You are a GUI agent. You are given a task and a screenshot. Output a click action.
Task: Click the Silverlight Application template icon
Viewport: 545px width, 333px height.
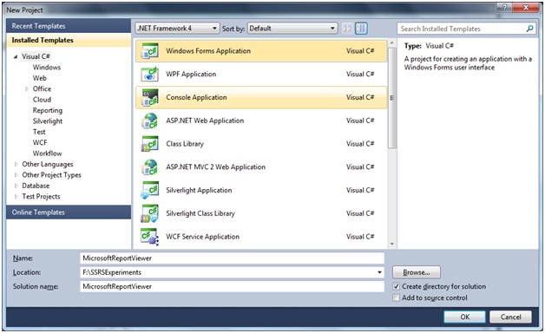click(150, 191)
